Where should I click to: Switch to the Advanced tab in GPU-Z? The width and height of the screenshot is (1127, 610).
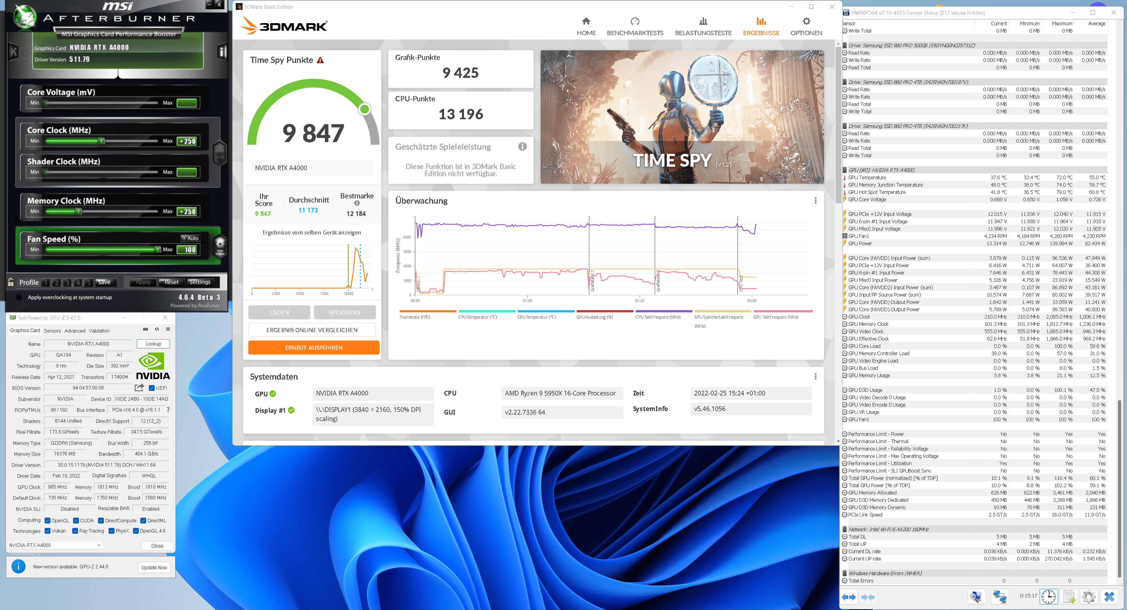(75, 331)
